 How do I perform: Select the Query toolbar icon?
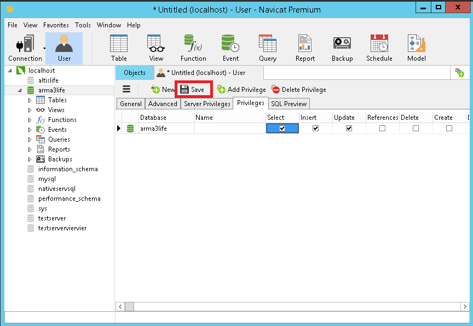pyautogui.click(x=268, y=48)
